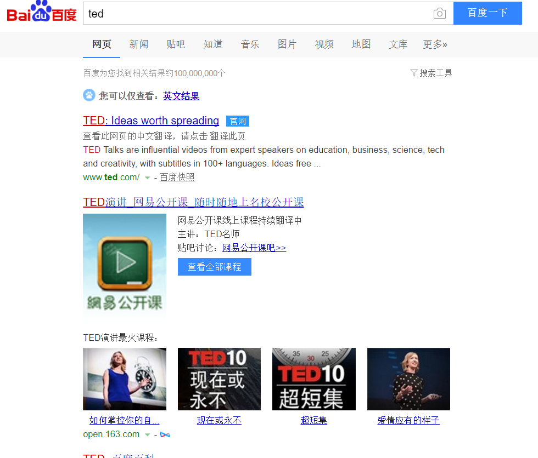538x458 pixels.
Task: Click the text 主讲：TED名师
Action: [x=209, y=234]
